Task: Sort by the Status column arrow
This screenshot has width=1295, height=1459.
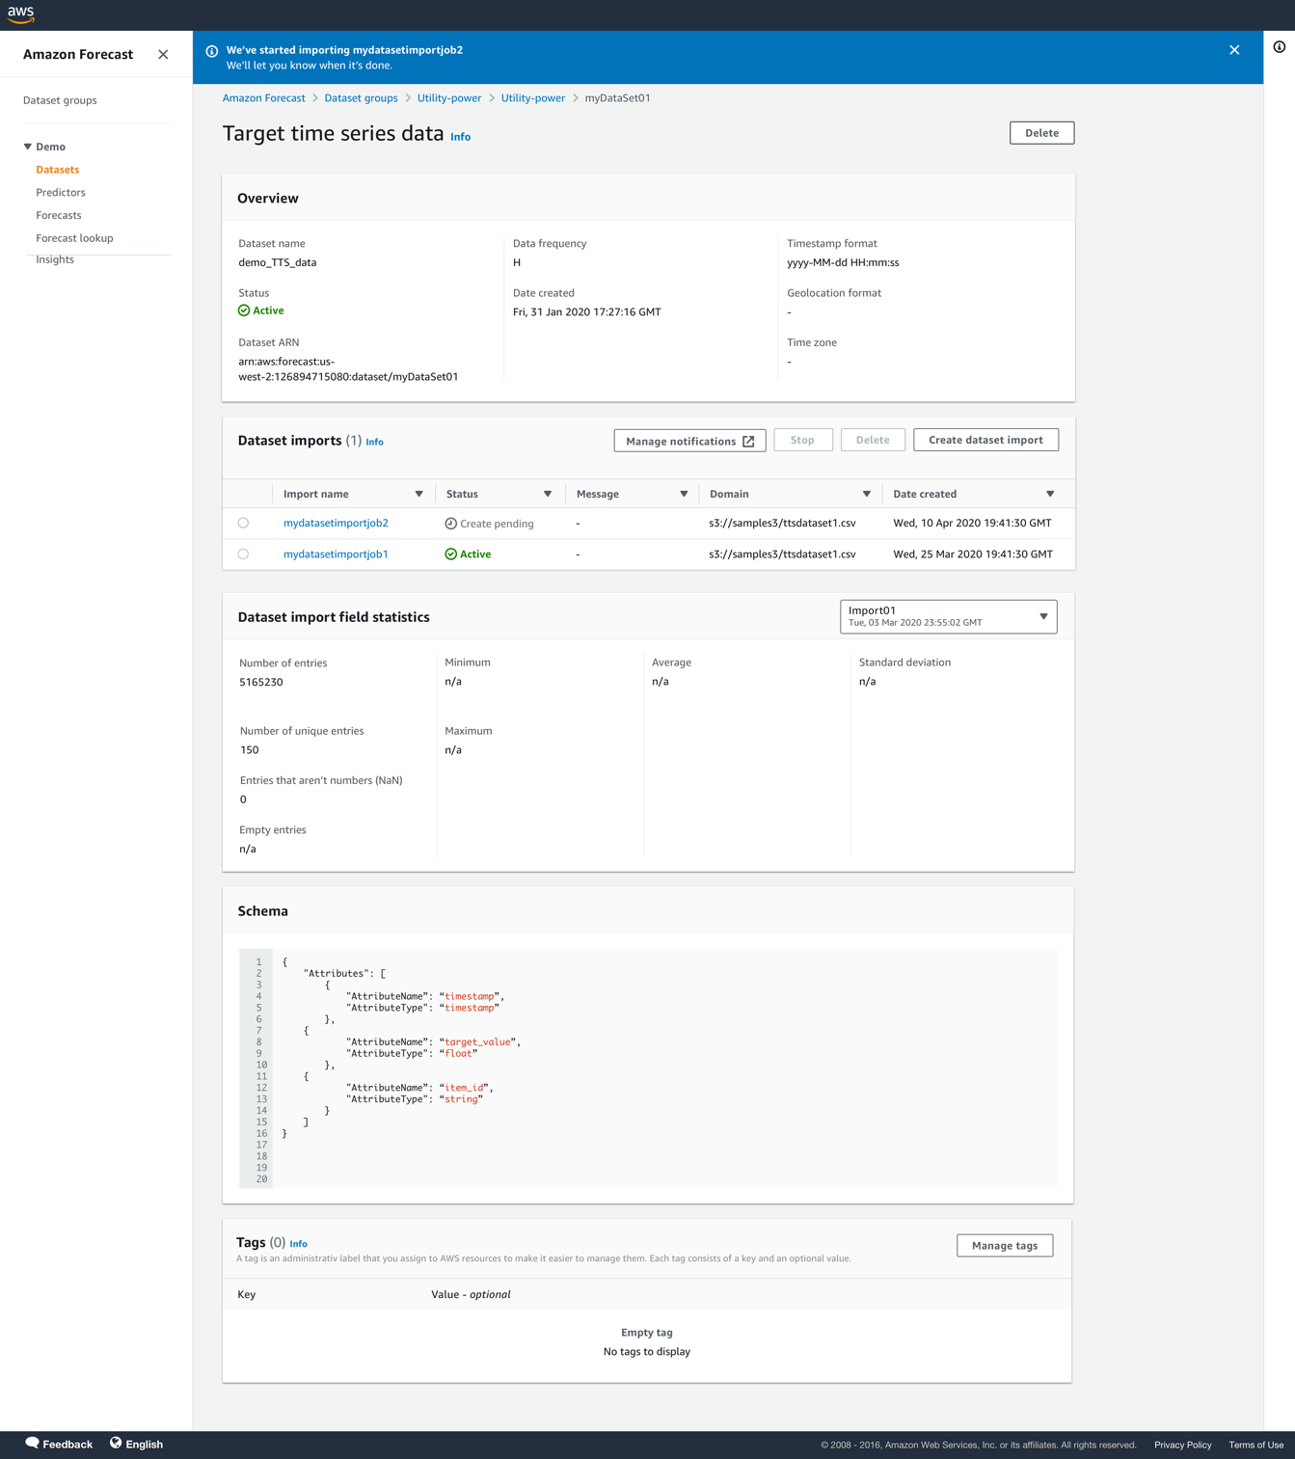Action: (548, 494)
